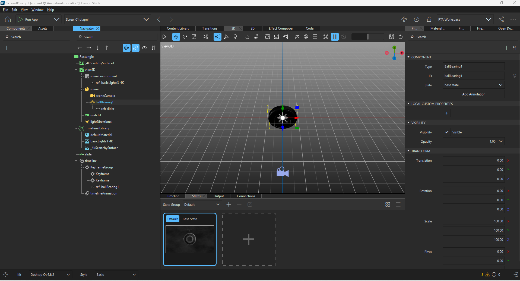Open the RTA Workspace dropdown
The image size is (520, 281).
(464, 19)
